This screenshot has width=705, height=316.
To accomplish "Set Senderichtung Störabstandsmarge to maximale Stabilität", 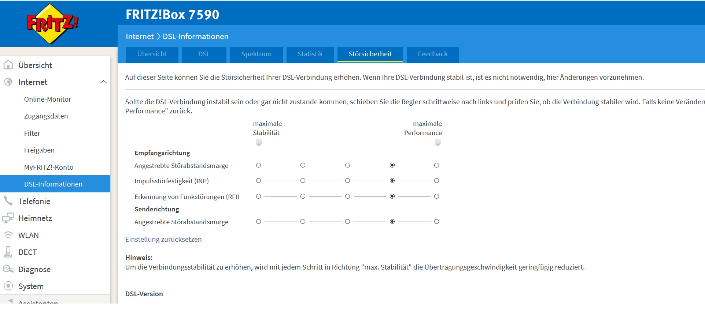I will coord(258,222).
